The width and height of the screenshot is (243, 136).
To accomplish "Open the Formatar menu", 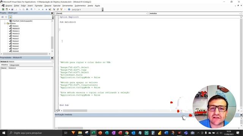I will click(x=39, y=6).
